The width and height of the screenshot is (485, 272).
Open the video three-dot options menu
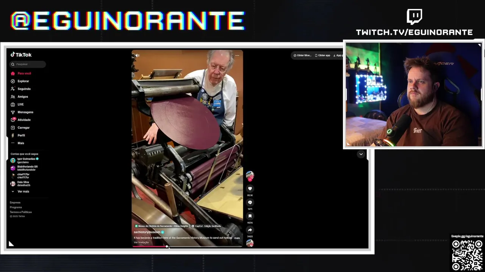coord(237,56)
